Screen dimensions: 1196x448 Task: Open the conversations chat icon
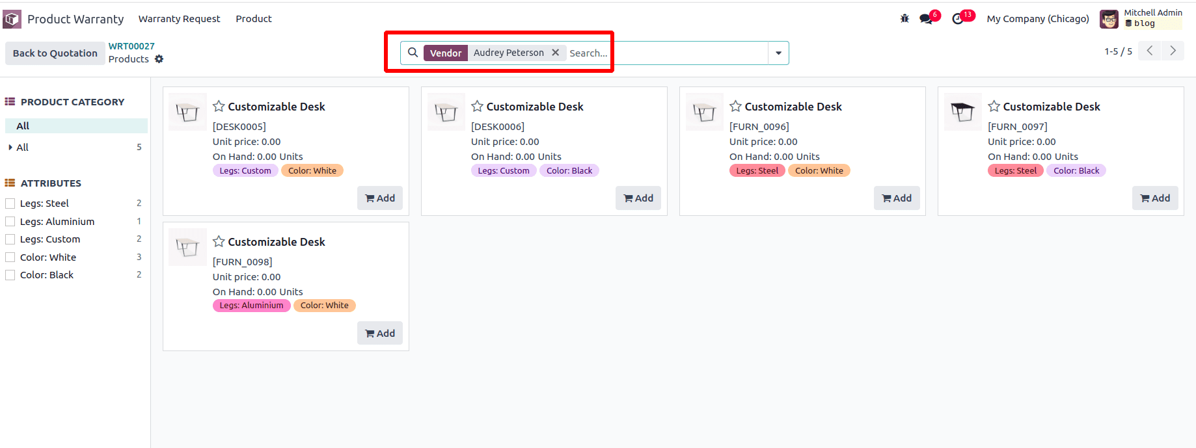pyautogui.click(x=926, y=19)
